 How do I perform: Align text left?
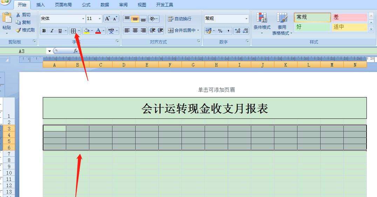(127, 30)
